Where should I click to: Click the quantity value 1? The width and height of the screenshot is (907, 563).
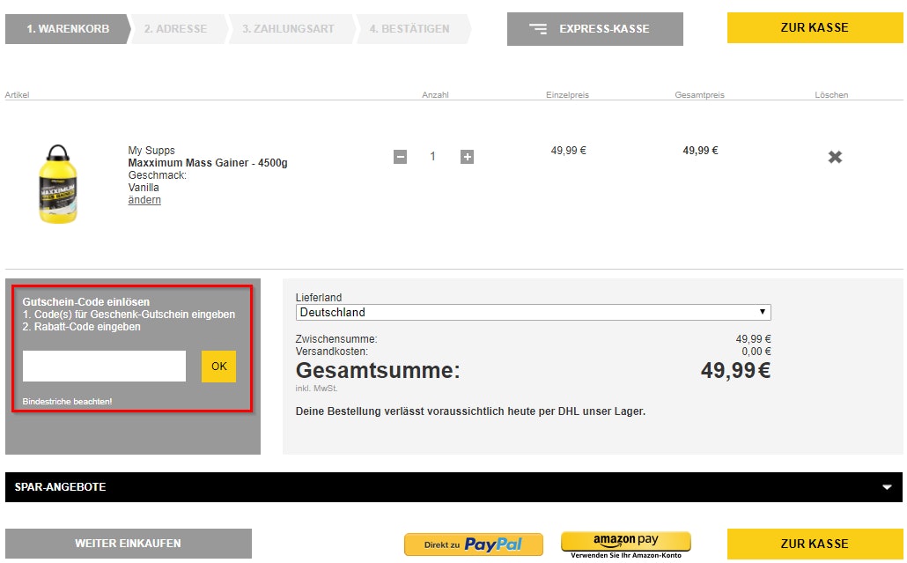[x=432, y=156]
